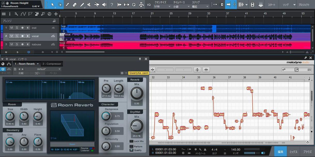Viewport: 315px width, 157px height.
Task: Collapse the vocal insert window arrow
Action: pyautogui.click(x=2, y=59)
